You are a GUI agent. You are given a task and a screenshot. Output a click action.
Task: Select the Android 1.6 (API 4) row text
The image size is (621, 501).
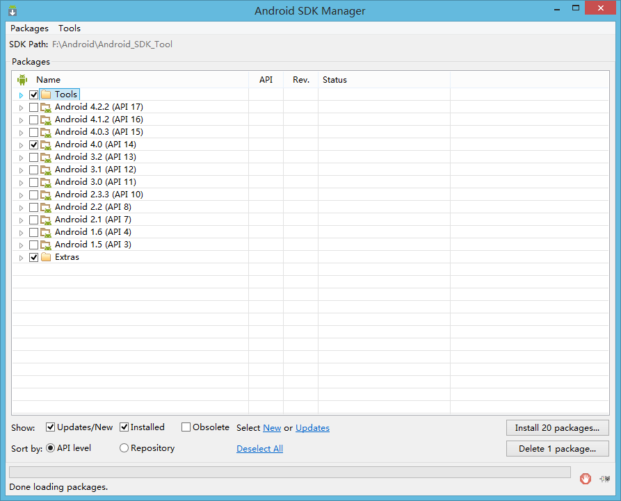click(93, 232)
